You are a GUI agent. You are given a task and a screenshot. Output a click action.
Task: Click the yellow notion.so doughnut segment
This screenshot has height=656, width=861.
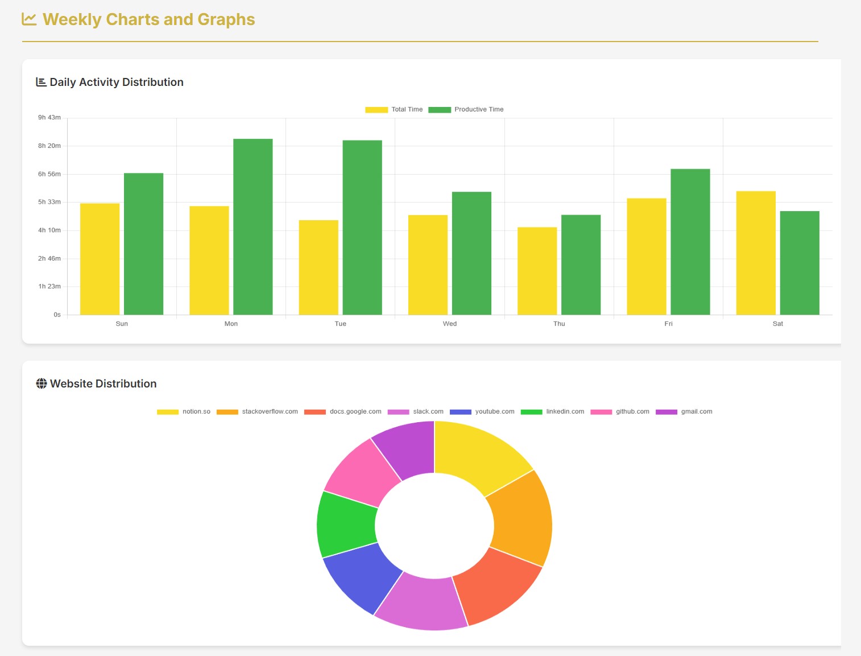[x=477, y=453]
